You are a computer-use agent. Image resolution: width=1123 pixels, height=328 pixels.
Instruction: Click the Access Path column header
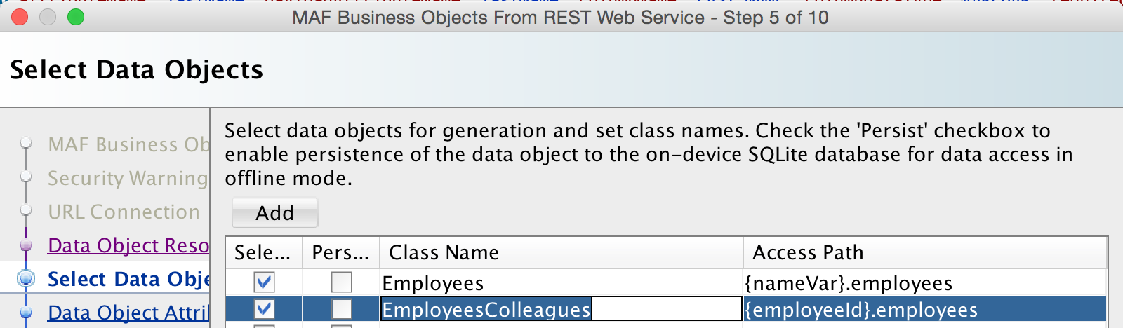point(924,252)
